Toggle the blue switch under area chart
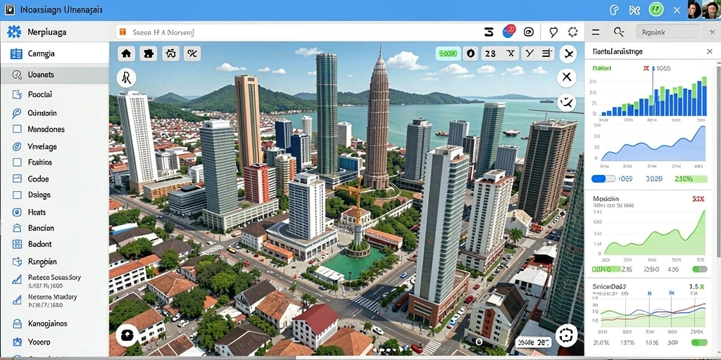This screenshot has width=721, height=360. tap(603, 179)
